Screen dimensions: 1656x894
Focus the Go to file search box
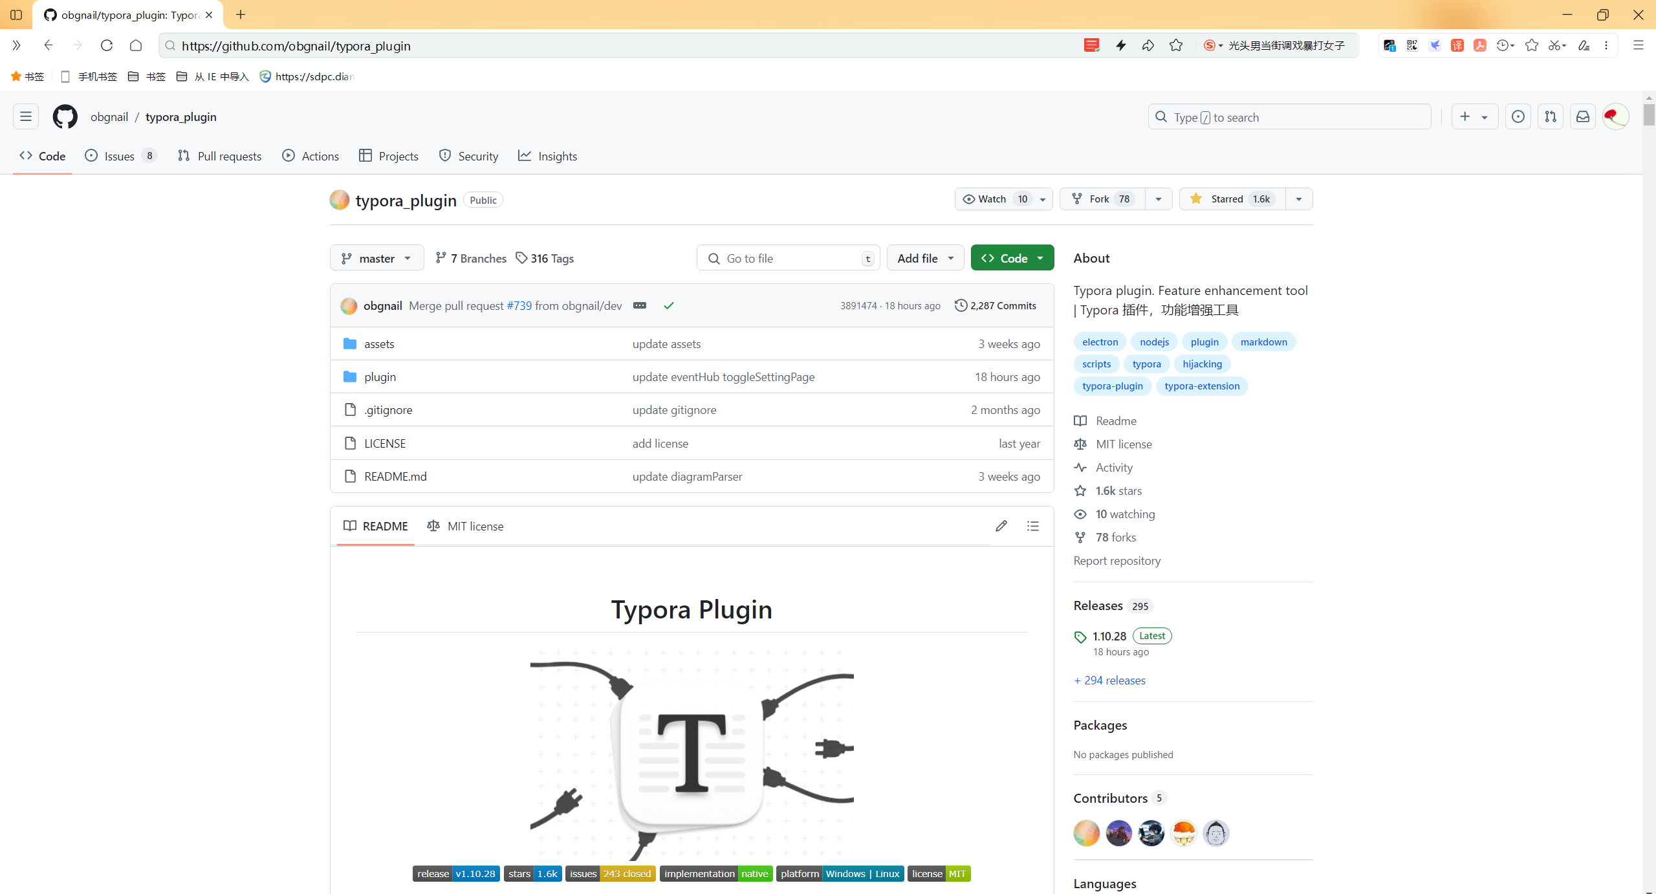[x=789, y=258]
